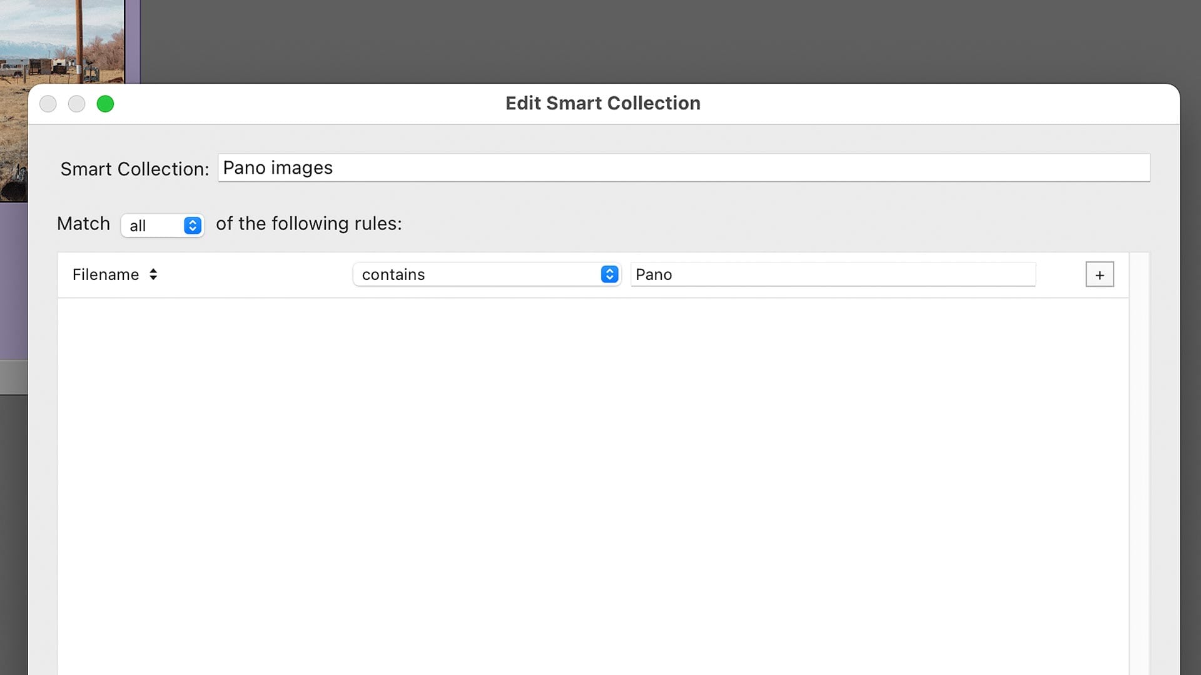Click the up-down arrows beside Filename
Image resolution: width=1201 pixels, height=675 pixels.
coord(153,274)
